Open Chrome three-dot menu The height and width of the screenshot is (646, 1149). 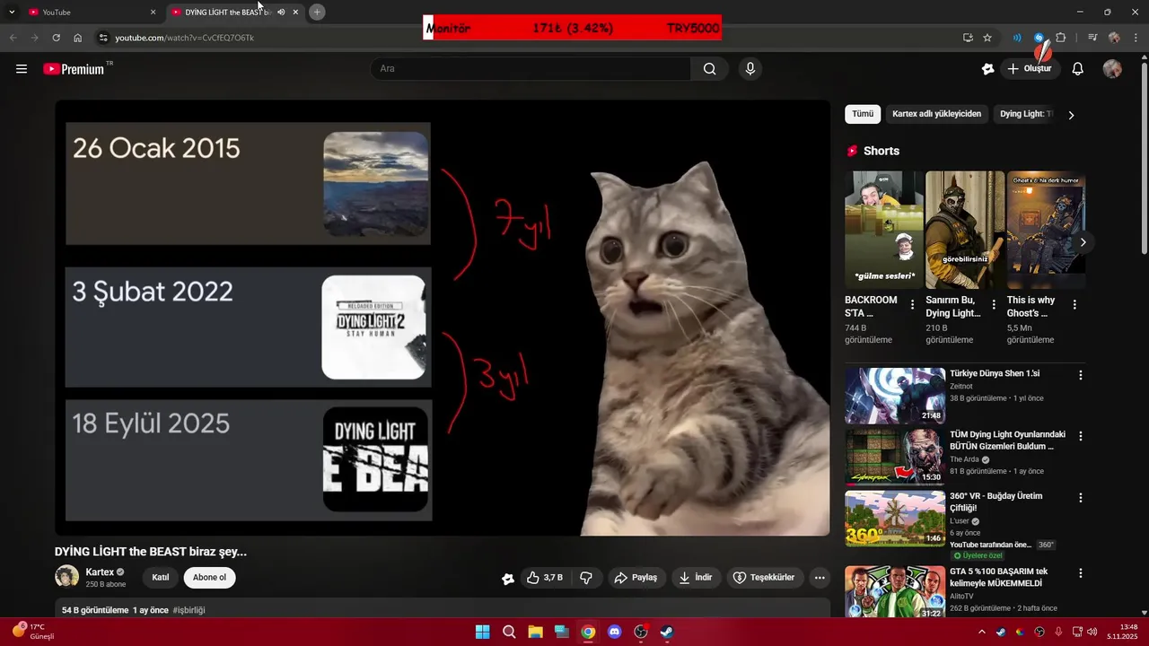pyautogui.click(x=1136, y=38)
